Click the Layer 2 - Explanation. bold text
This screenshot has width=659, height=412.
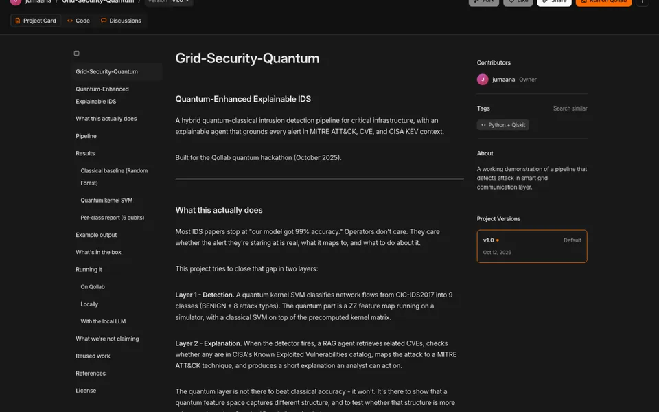[209, 343]
